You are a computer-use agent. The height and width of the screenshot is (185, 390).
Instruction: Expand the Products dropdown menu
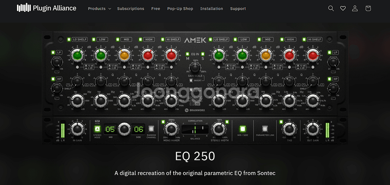(x=99, y=9)
